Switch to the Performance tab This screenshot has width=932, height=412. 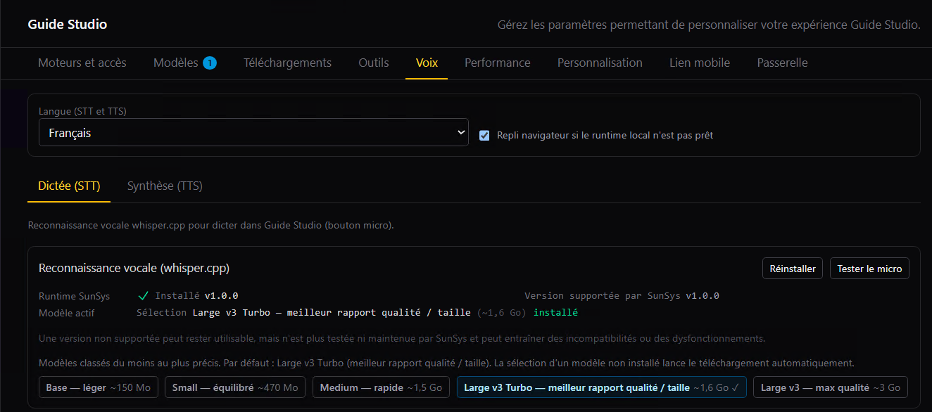coord(498,63)
